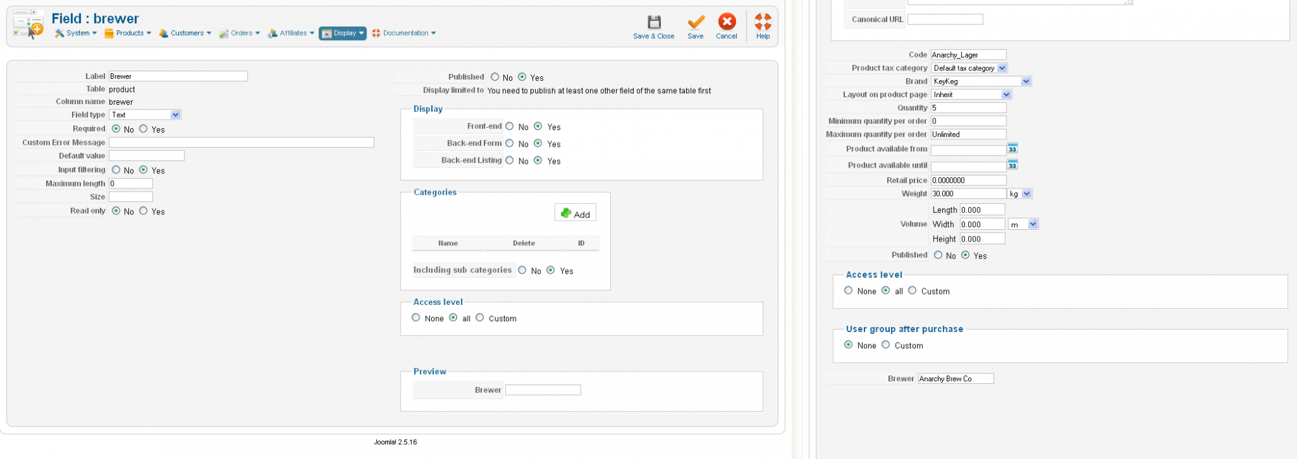Set field Published to No
Image resolution: width=1297 pixels, height=459 pixels.
click(495, 77)
